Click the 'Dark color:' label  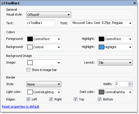pyautogui.click(x=87, y=92)
